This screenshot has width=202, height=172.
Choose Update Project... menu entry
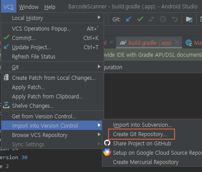52,47
